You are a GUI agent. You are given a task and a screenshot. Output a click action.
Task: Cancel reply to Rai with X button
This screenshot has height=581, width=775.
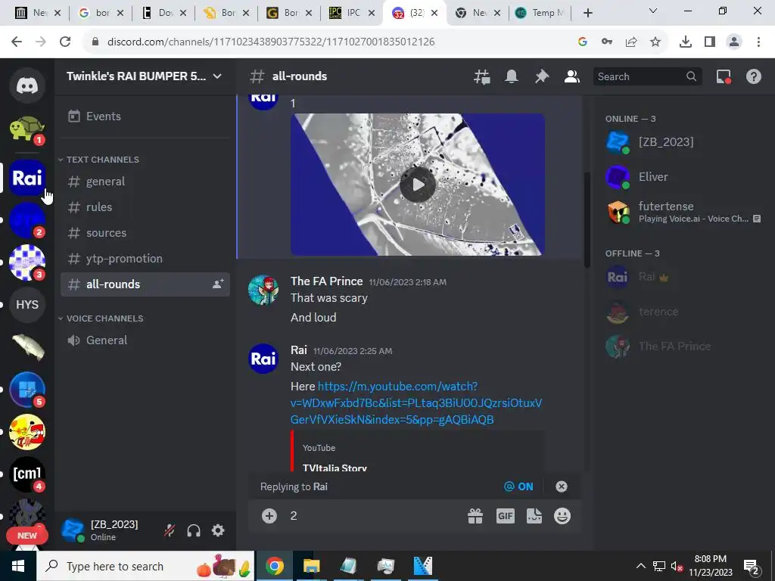(562, 486)
